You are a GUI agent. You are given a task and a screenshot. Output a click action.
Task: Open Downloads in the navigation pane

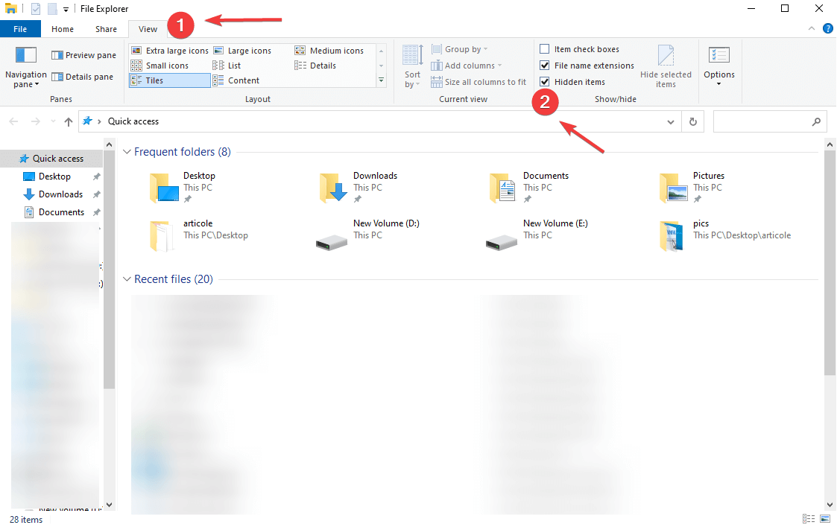pyautogui.click(x=60, y=194)
